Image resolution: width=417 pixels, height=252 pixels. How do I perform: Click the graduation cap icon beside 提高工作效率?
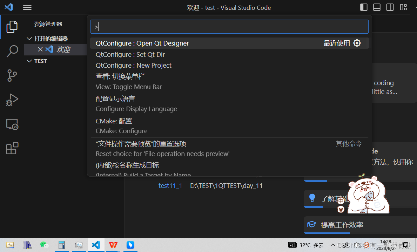[x=312, y=225]
